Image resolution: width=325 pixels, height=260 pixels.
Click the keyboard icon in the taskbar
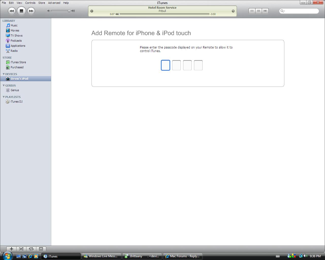278,256
